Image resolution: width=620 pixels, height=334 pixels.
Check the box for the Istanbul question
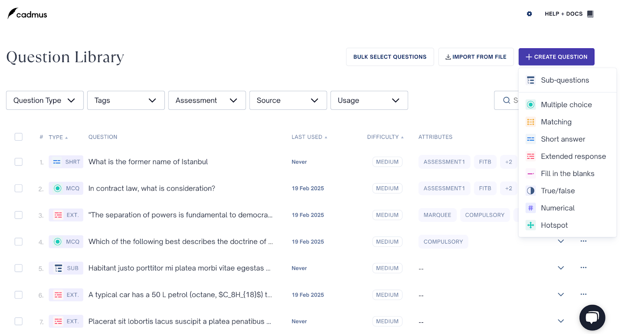coord(19,162)
